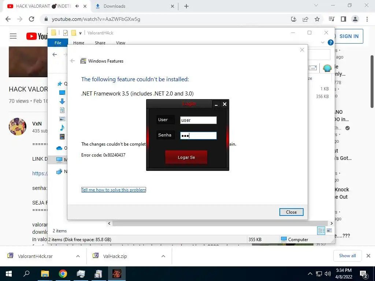Select Videos film icon in navigation pane
The image size is (375, 281).
[x=62, y=136]
